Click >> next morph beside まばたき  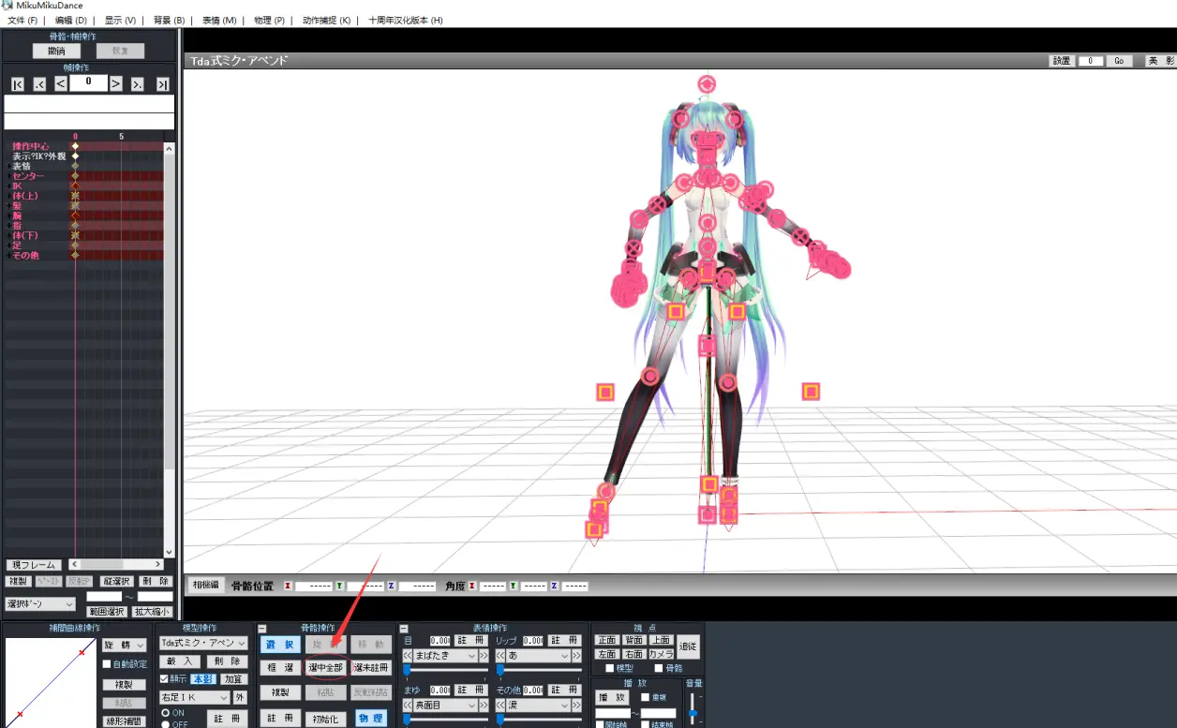coord(484,656)
